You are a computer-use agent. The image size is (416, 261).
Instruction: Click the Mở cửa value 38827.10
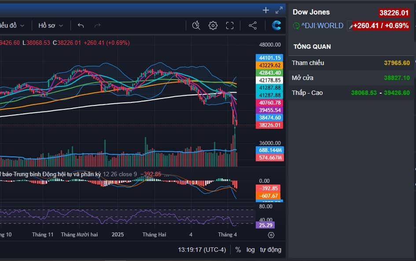pyautogui.click(x=397, y=78)
